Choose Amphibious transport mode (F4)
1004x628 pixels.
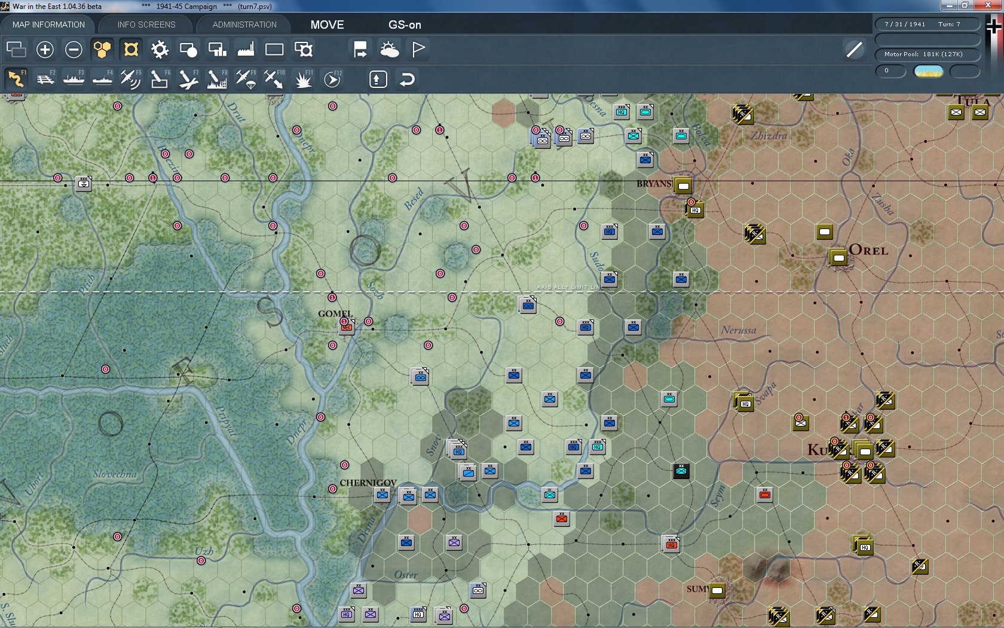(102, 79)
